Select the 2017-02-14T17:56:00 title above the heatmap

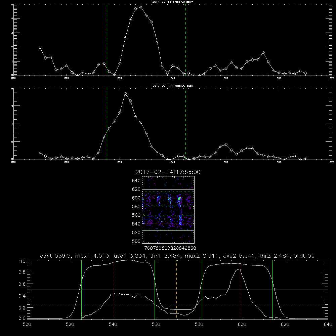click(x=168, y=172)
